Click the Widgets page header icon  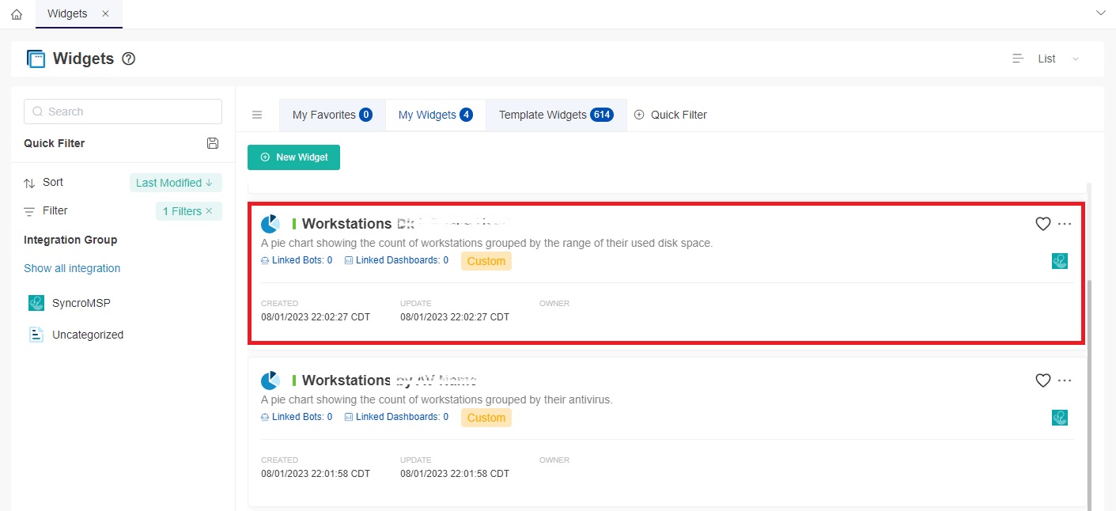pyautogui.click(x=35, y=59)
